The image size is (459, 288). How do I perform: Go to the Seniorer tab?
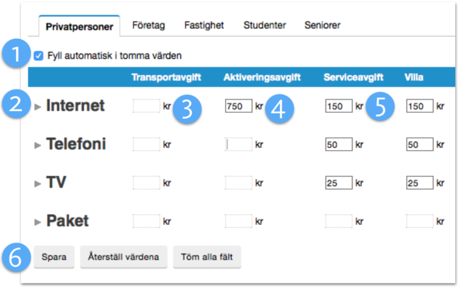pyautogui.click(x=322, y=26)
